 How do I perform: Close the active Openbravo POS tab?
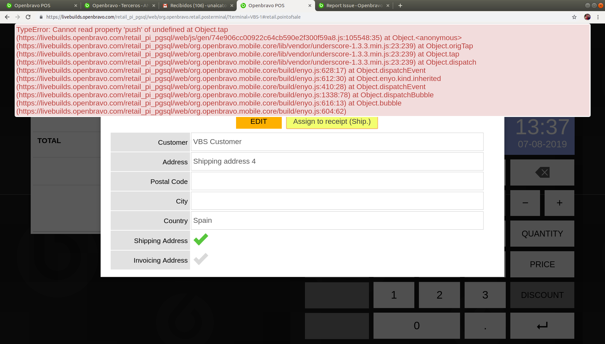(310, 6)
